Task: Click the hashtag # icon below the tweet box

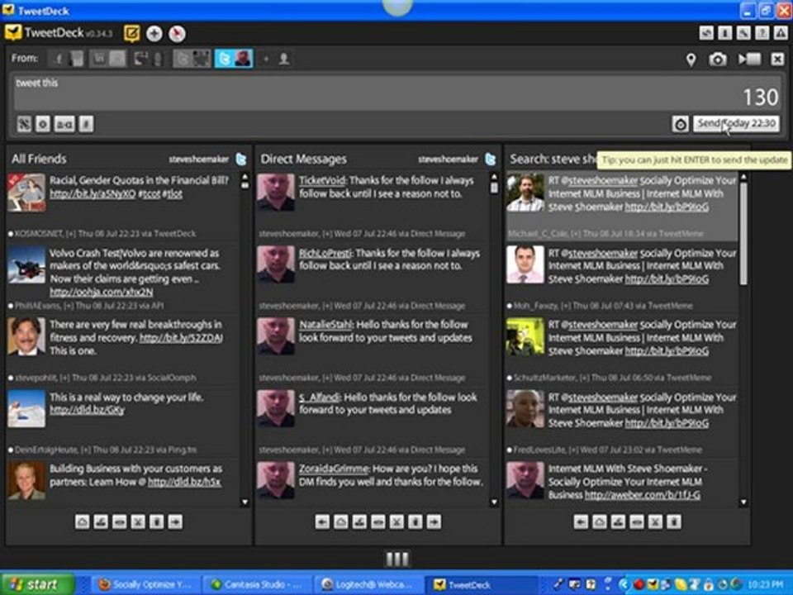Action: [x=87, y=124]
